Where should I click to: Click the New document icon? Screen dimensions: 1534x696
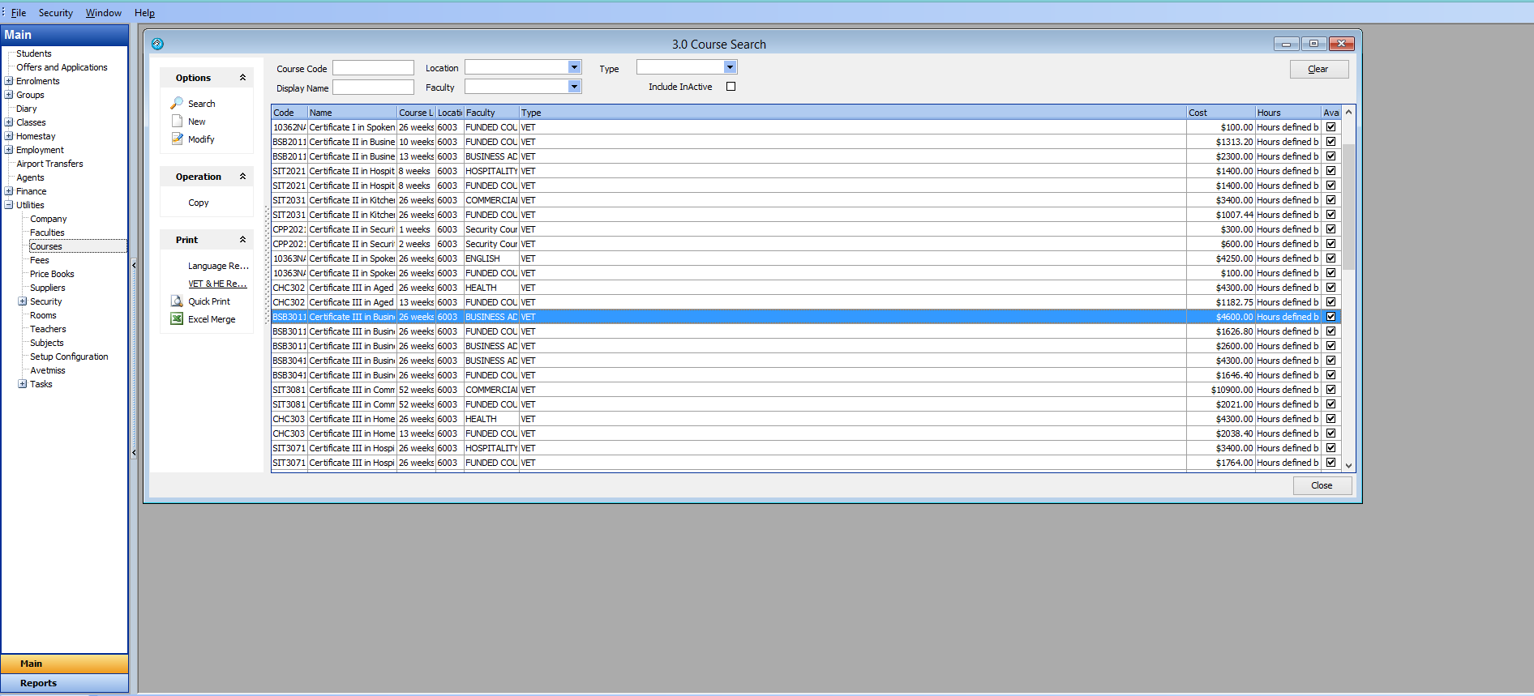[177, 122]
